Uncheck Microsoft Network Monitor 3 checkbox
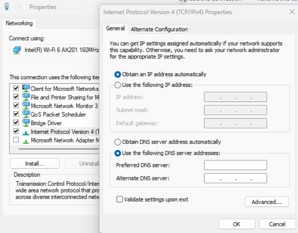298x233 pixels. pyautogui.click(x=16, y=105)
